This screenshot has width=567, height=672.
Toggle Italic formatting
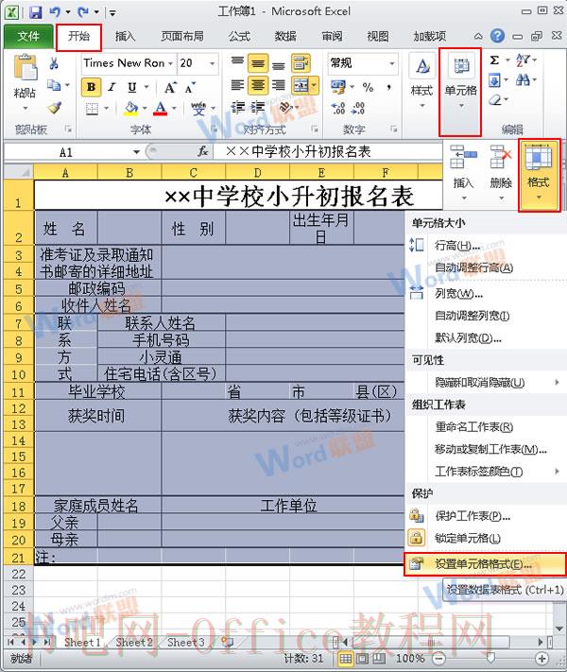(x=112, y=88)
